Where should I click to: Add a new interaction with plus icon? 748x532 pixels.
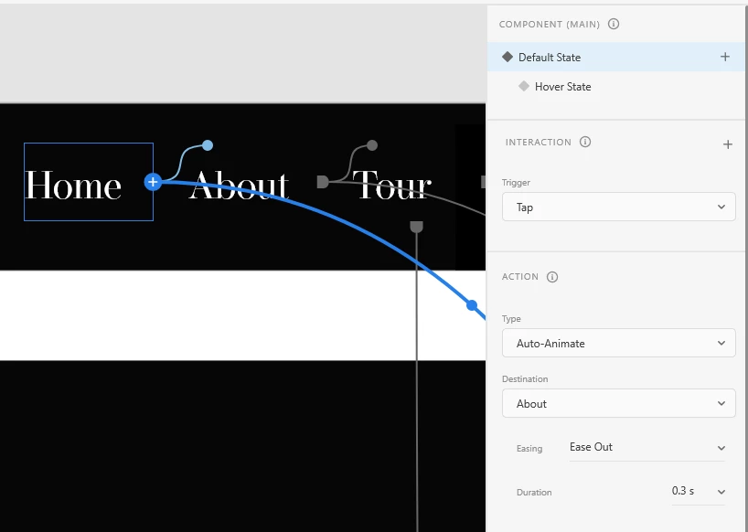point(728,144)
